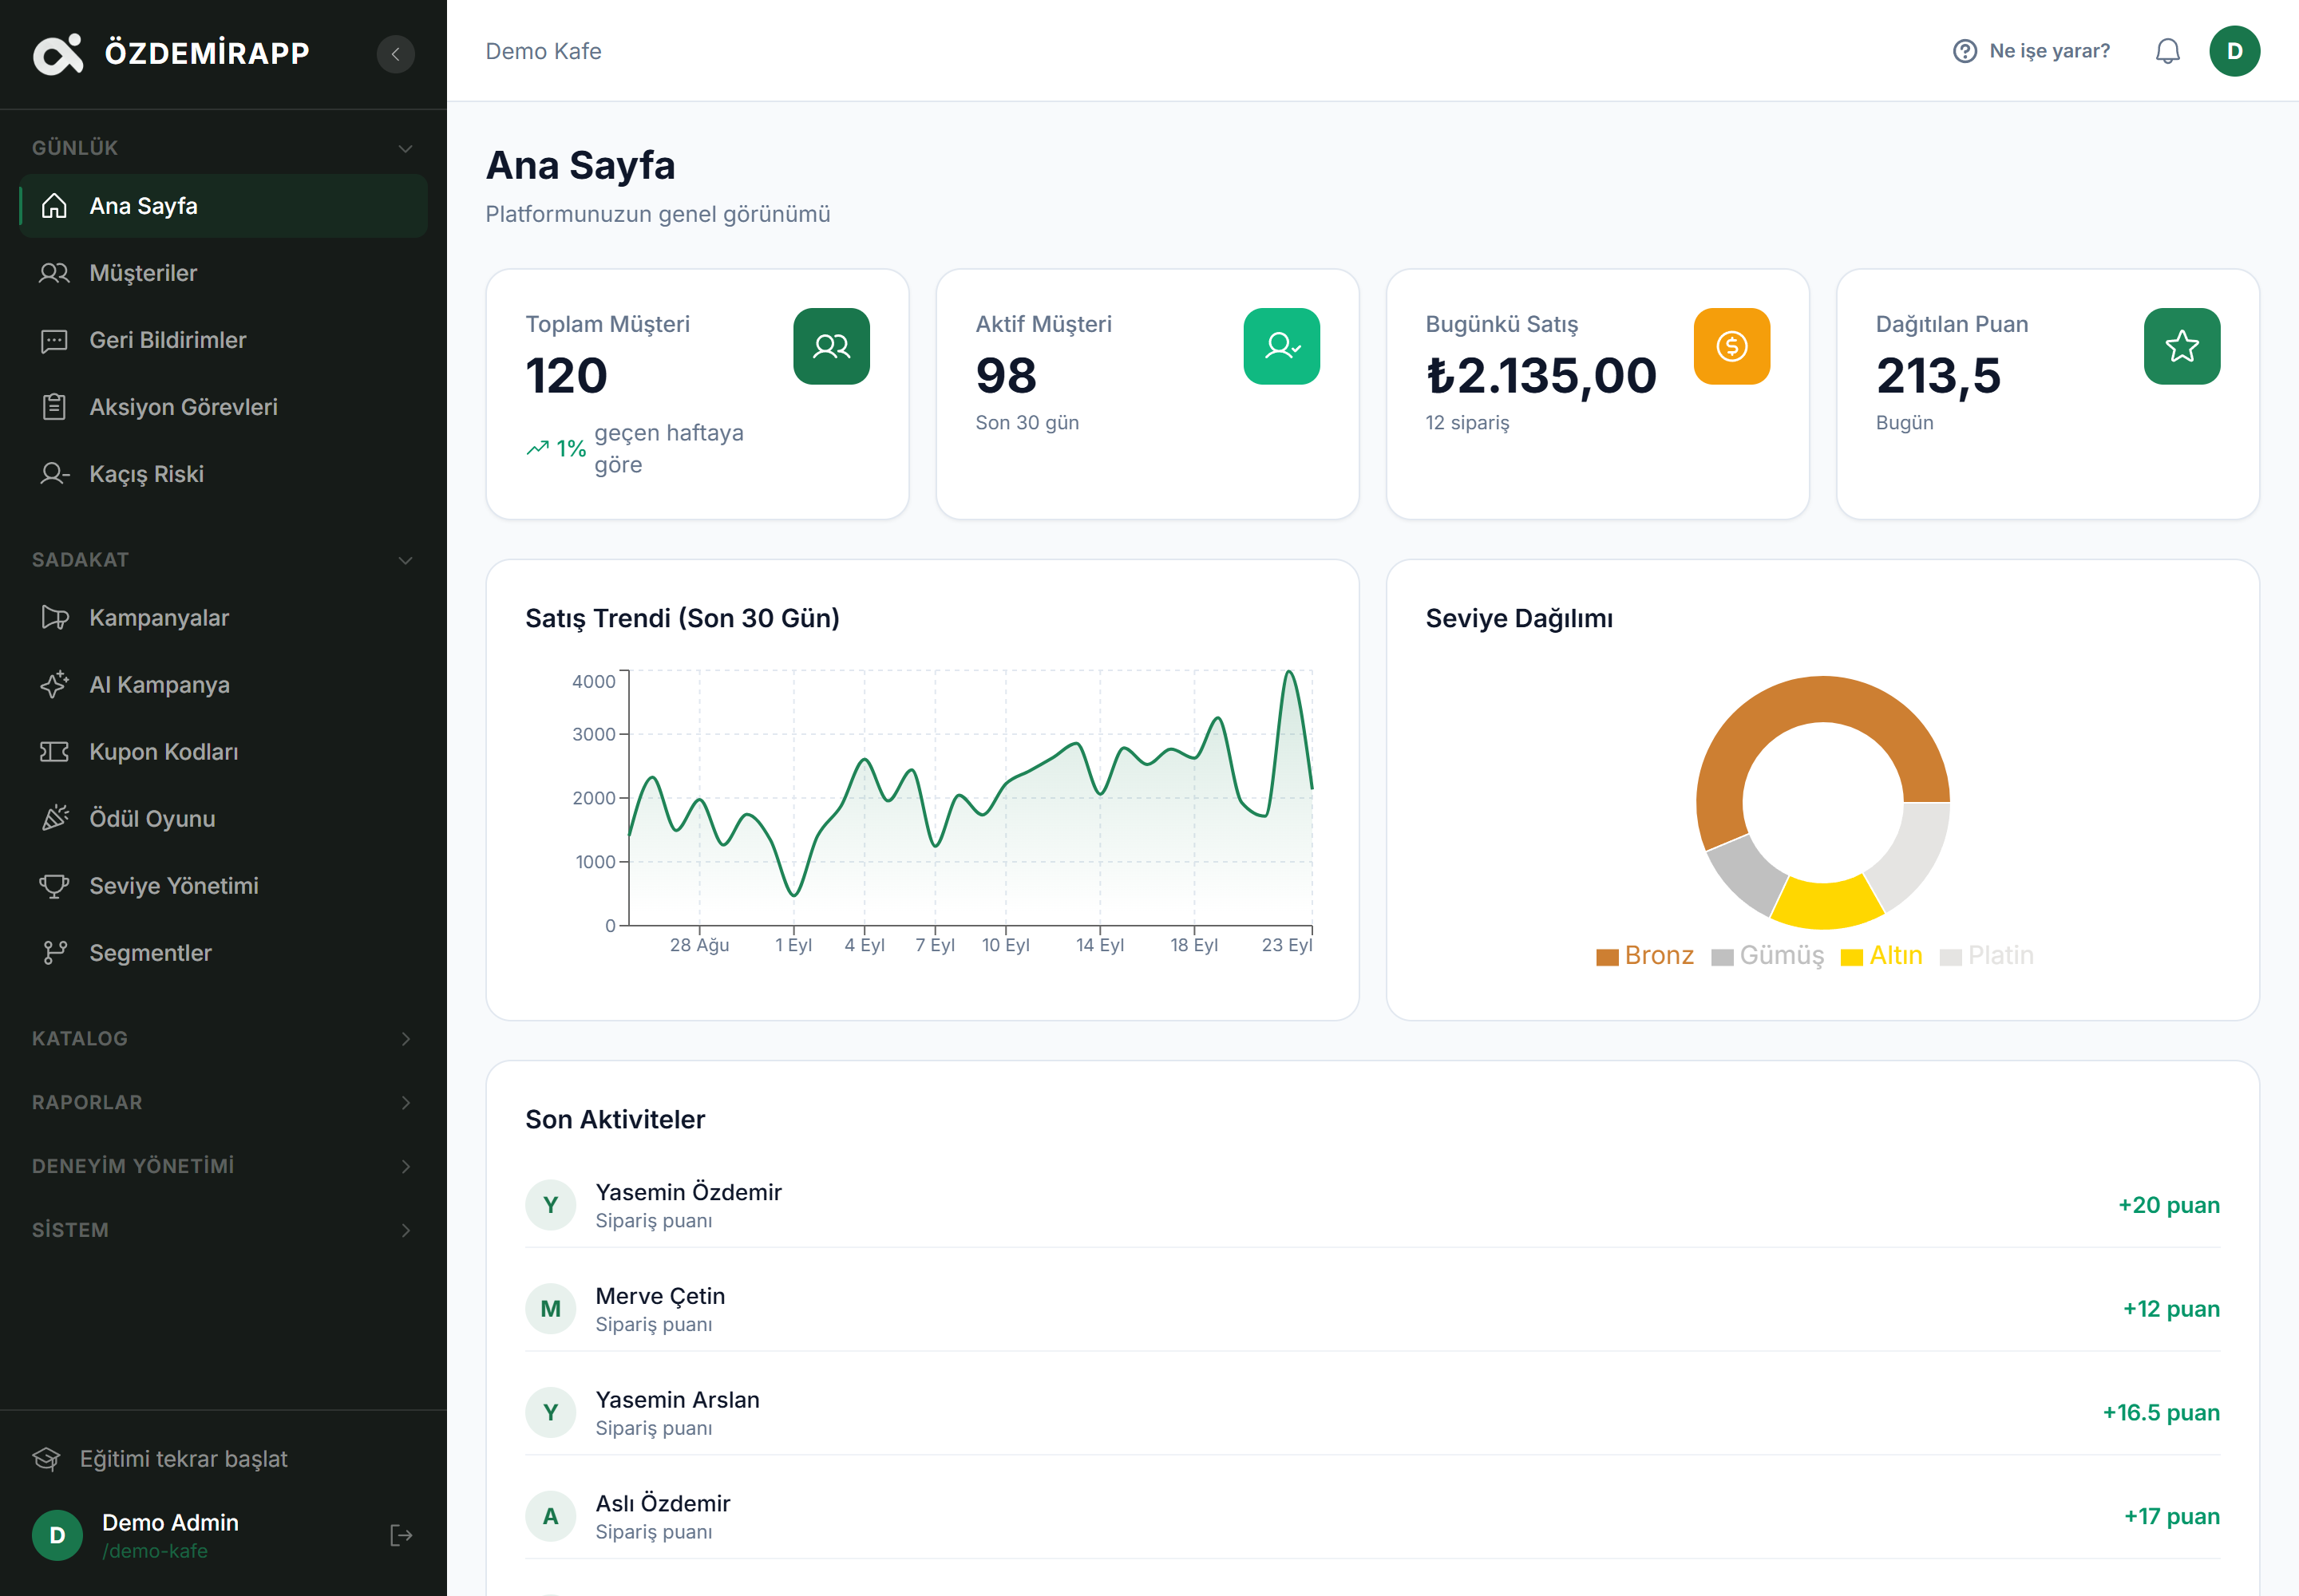Click the Aslı Özdemir avatar A

[x=550, y=1516]
